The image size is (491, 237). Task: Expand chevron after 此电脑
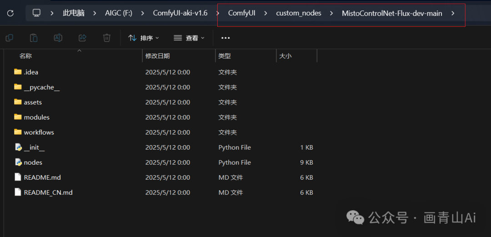[95, 13]
